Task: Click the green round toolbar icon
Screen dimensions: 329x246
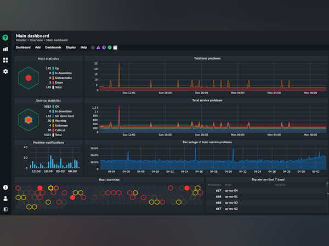Action: point(110,48)
